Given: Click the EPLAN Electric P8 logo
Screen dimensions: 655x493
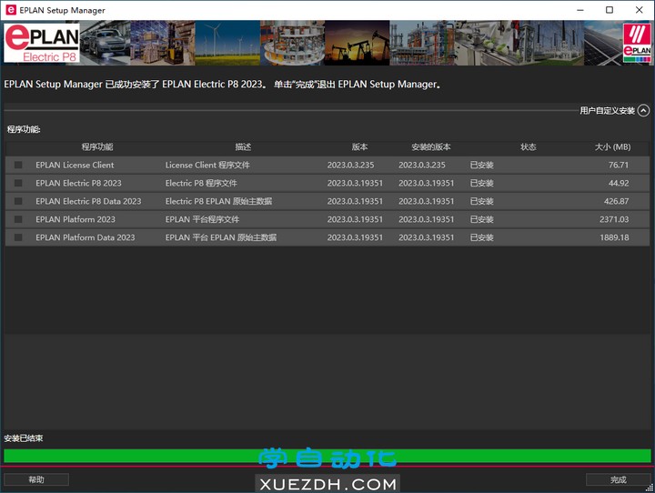Looking at the screenshot, I should point(42,43).
